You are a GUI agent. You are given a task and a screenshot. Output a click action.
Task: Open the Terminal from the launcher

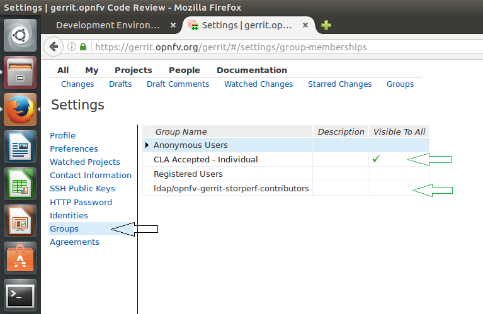[x=20, y=295]
